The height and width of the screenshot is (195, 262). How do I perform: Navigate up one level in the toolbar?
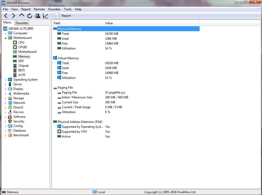[x=22, y=15]
